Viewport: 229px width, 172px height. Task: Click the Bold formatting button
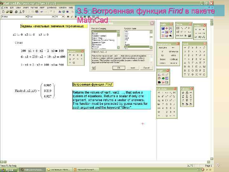click(x=68, y=17)
